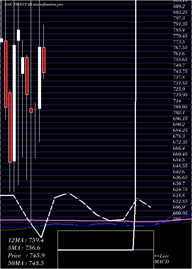Select the 660.45 price axis label
This screenshot has height=269, width=192.
[x=180, y=154]
